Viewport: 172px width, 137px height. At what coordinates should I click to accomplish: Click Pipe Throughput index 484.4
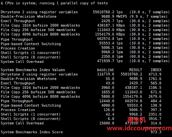pyautogui.click(x=156, y=101)
